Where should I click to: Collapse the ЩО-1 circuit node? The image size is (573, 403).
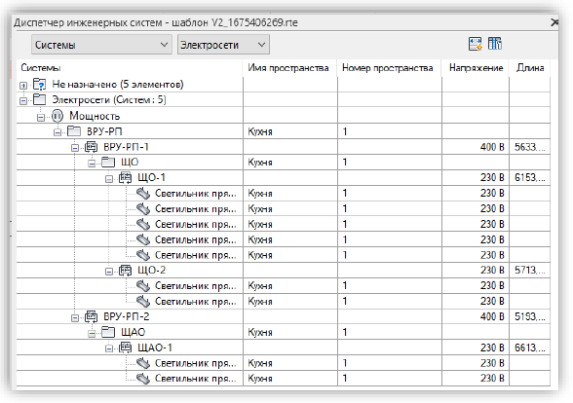[x=109, y=179]
